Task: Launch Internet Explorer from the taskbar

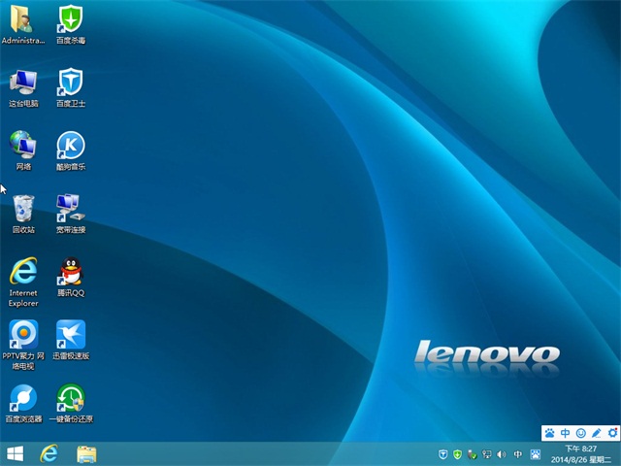Action: coord(49,453)
